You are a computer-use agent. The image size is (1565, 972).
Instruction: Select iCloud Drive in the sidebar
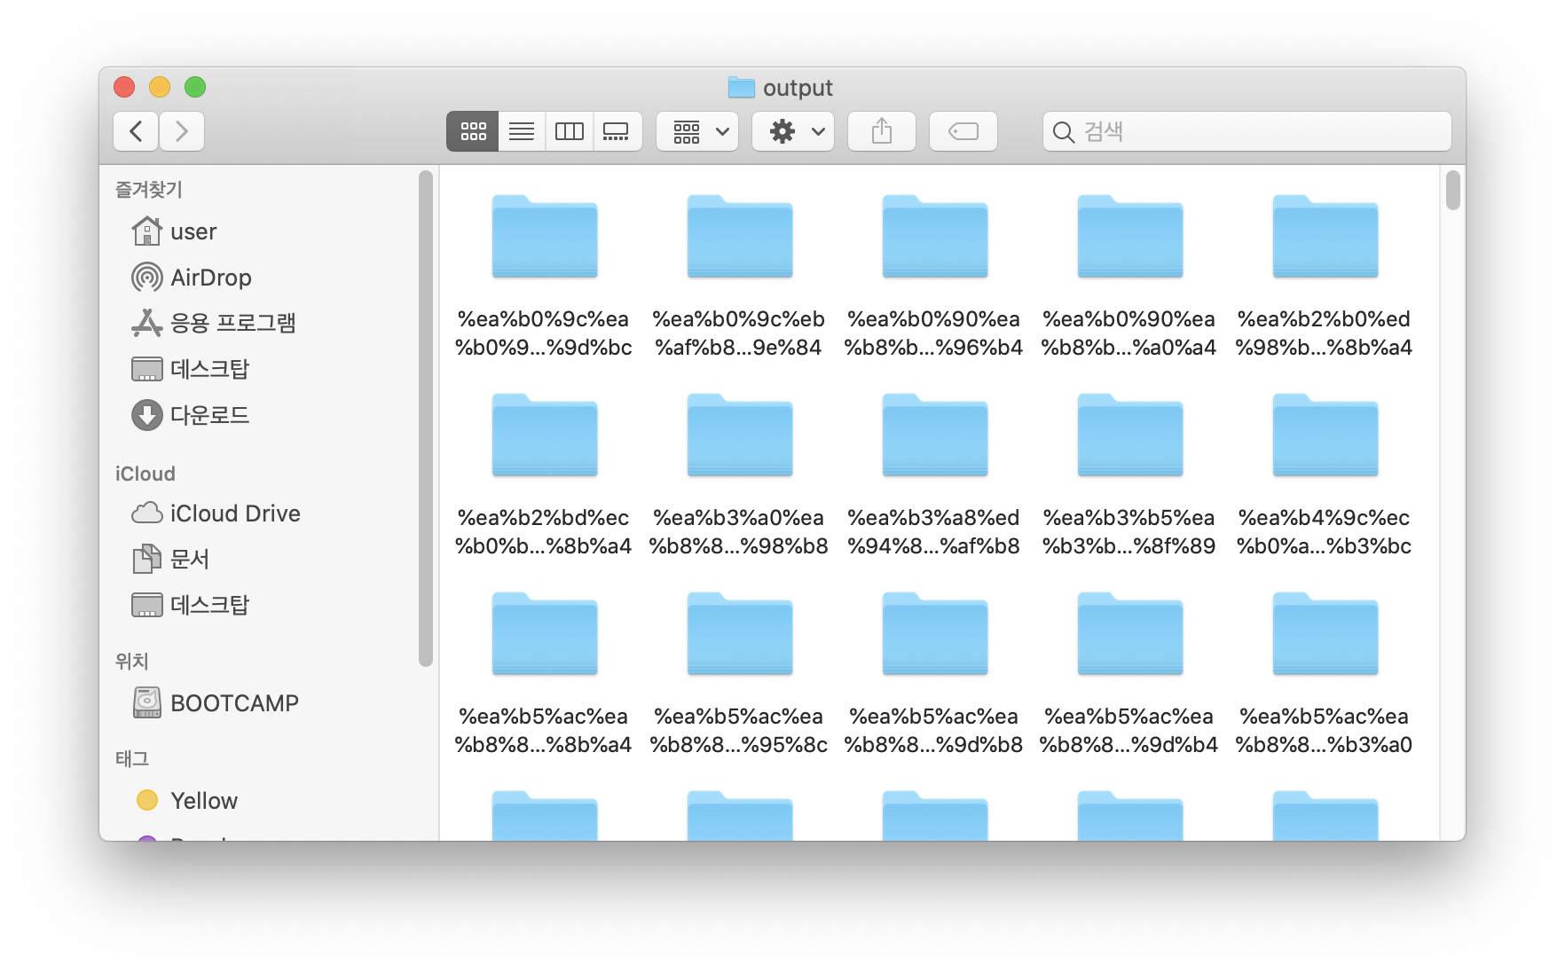pyautogui.click(x=234, y=513)
